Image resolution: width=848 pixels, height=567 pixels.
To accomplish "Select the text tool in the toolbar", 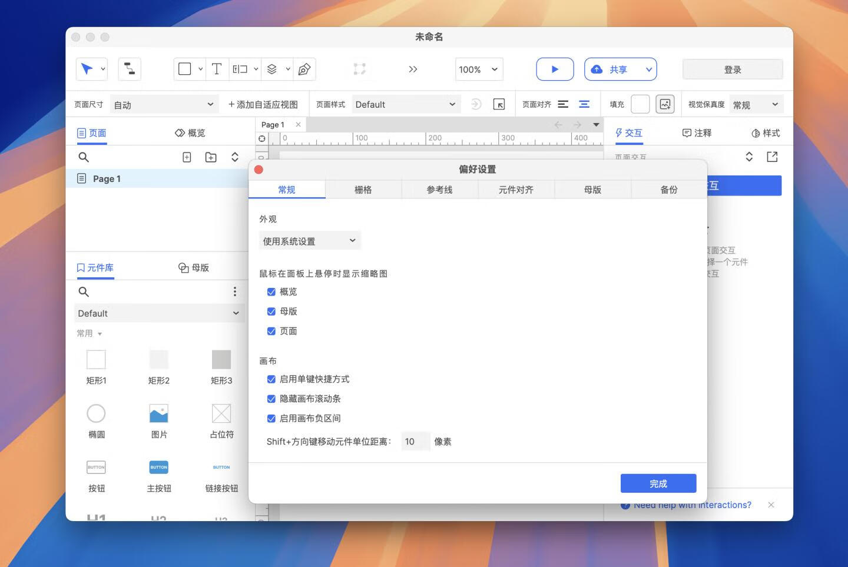I will coord(217,69).
